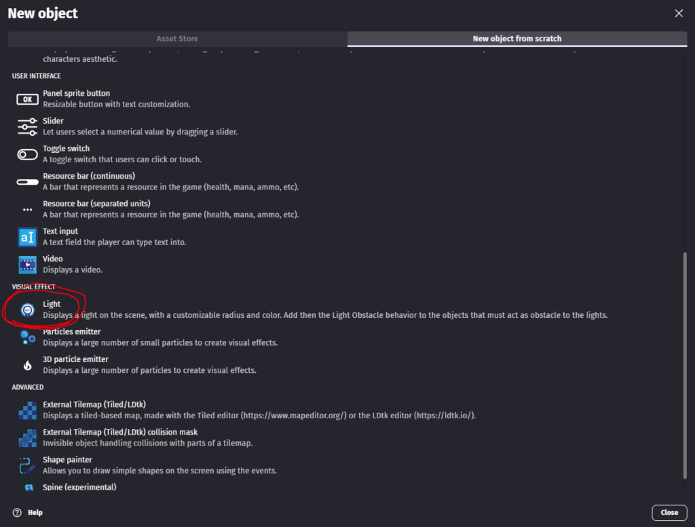Switch to the Asset Store tab

click(177, 39)
